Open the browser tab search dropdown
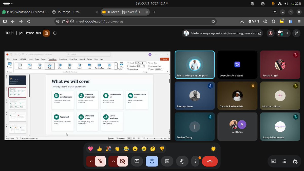Viewport: 304px width, 171px height. coord(275,12)
